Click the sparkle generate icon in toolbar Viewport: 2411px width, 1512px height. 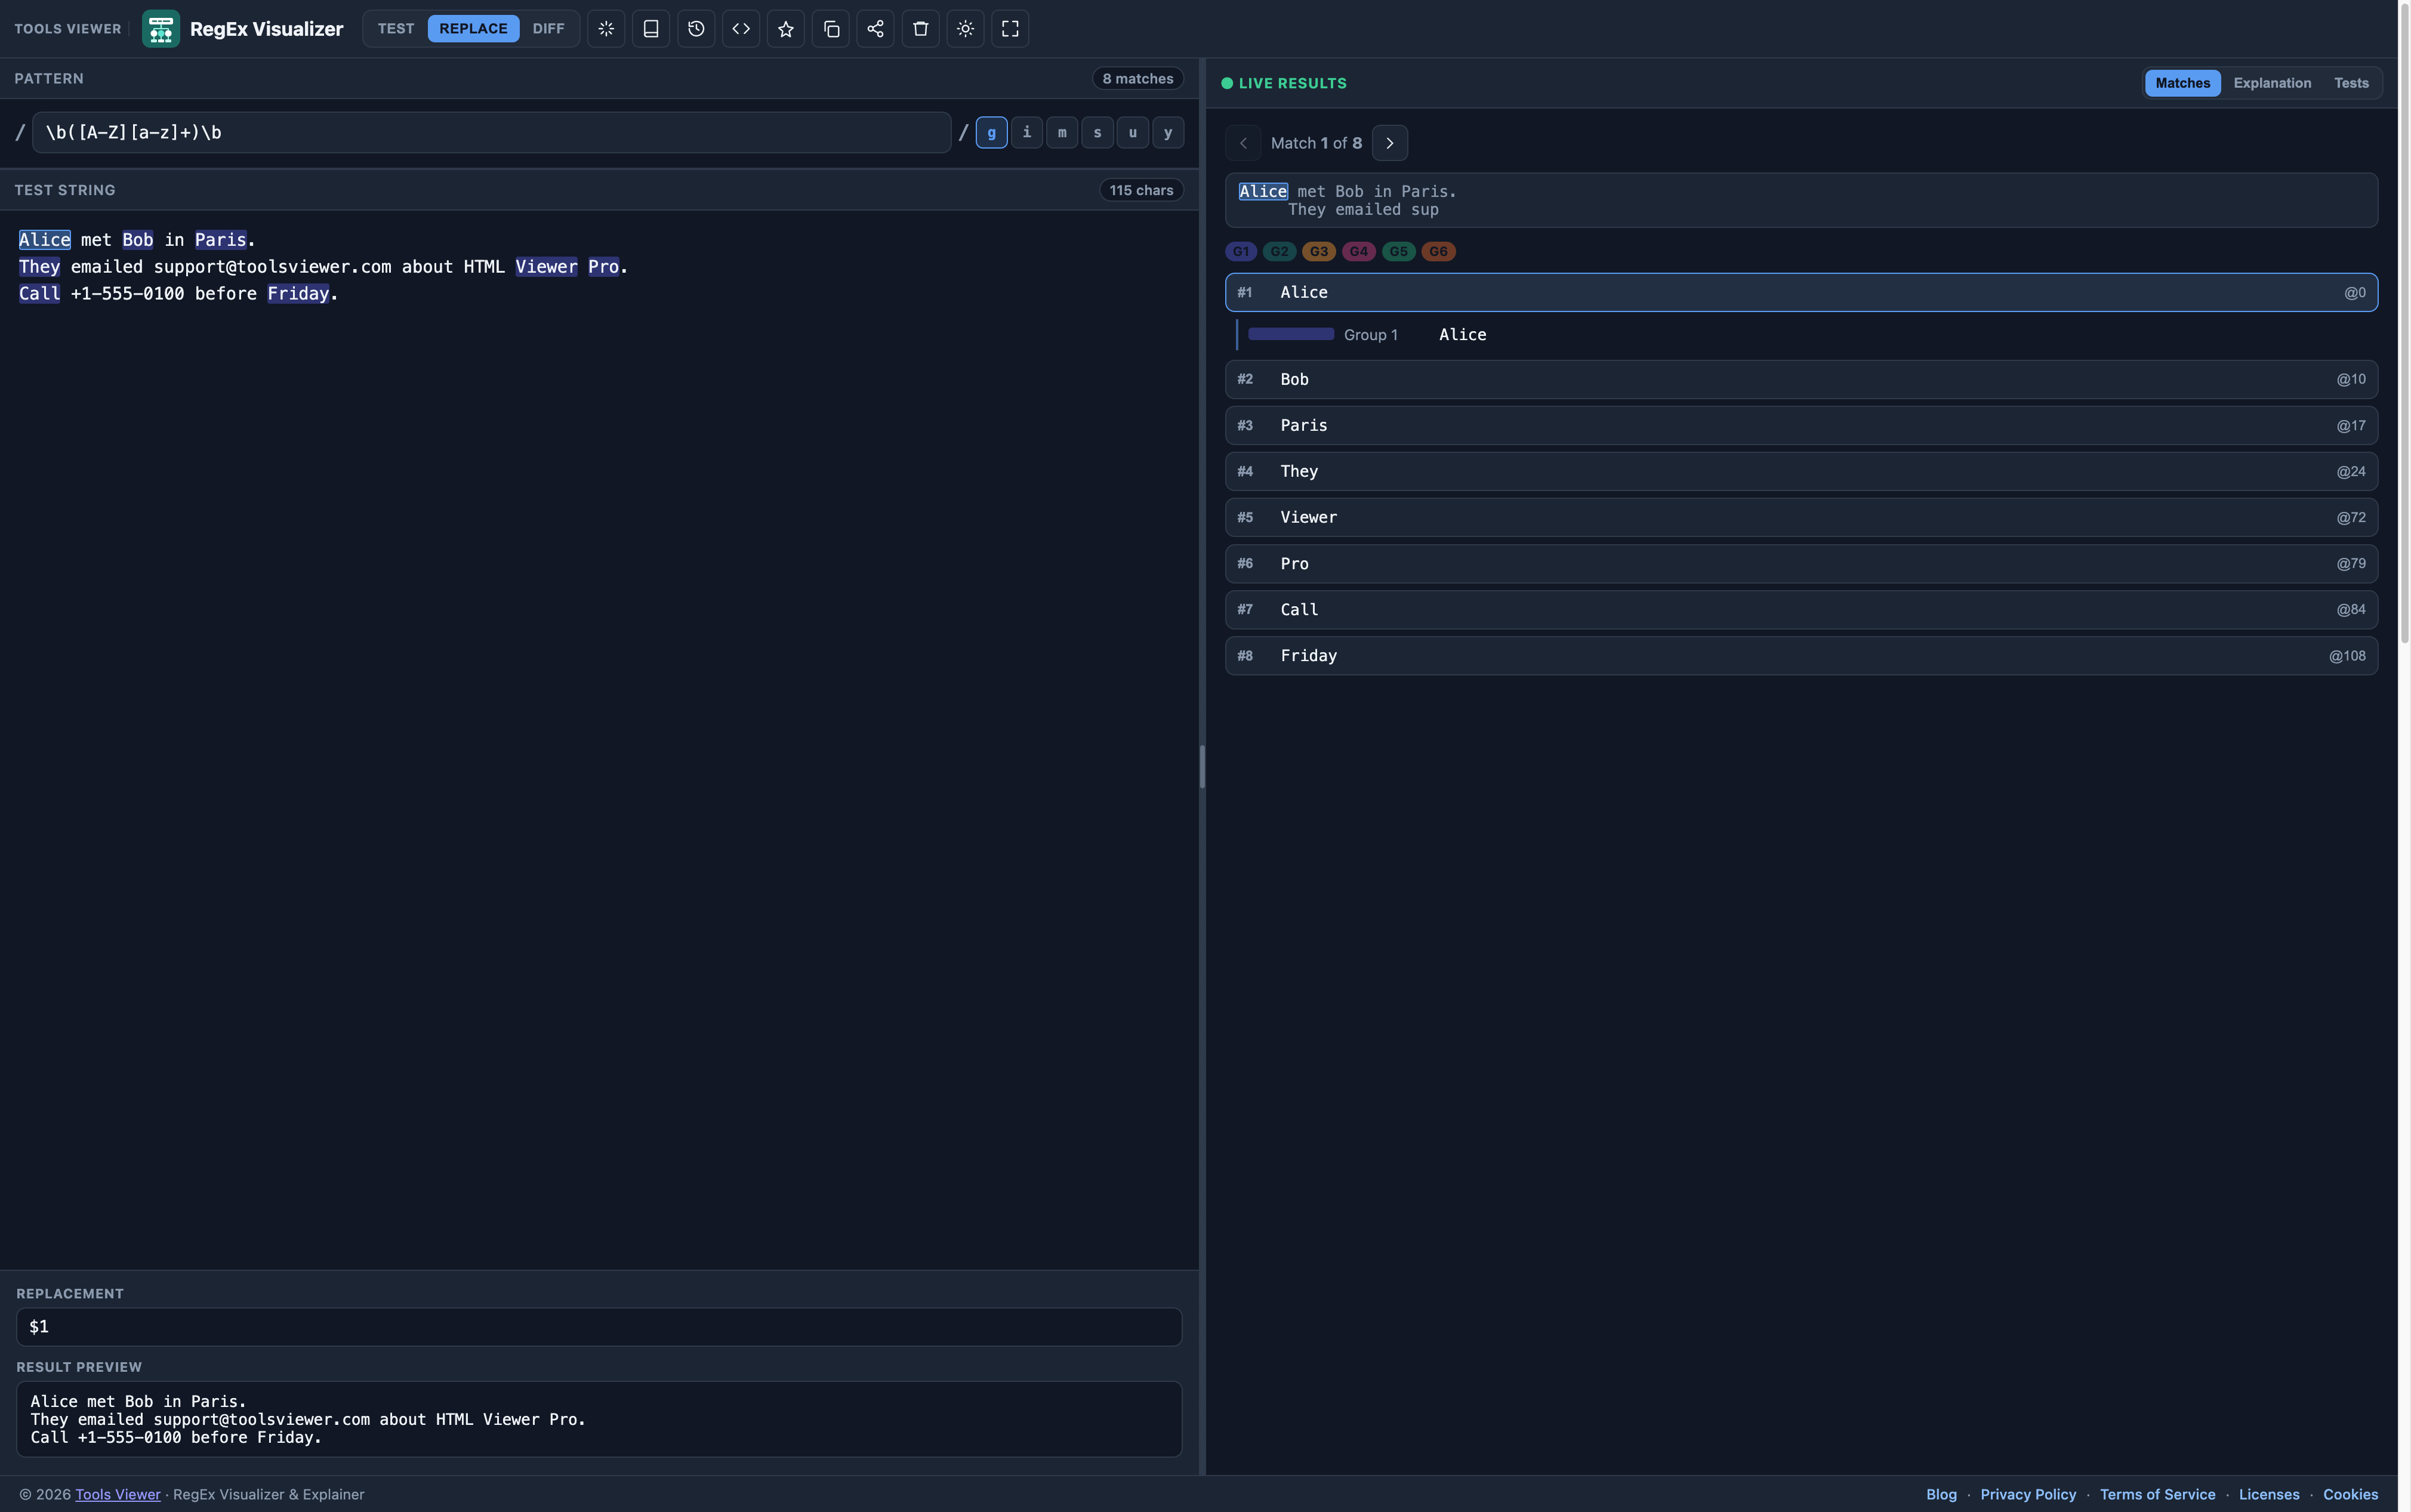point(606,29)
